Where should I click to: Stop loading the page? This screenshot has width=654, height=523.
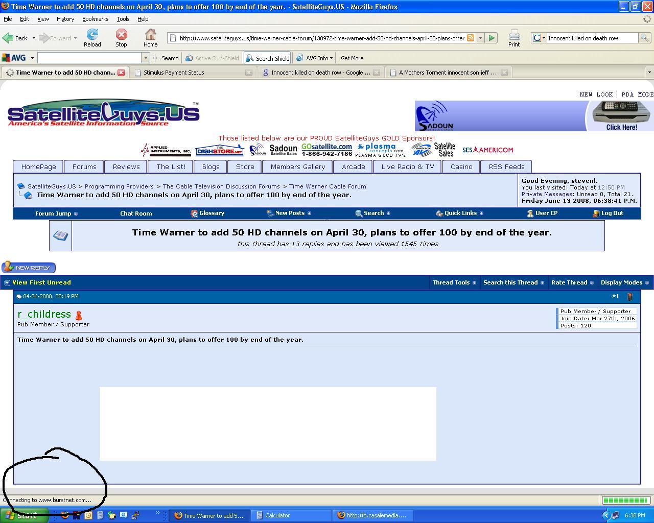(x=121, y=38)
